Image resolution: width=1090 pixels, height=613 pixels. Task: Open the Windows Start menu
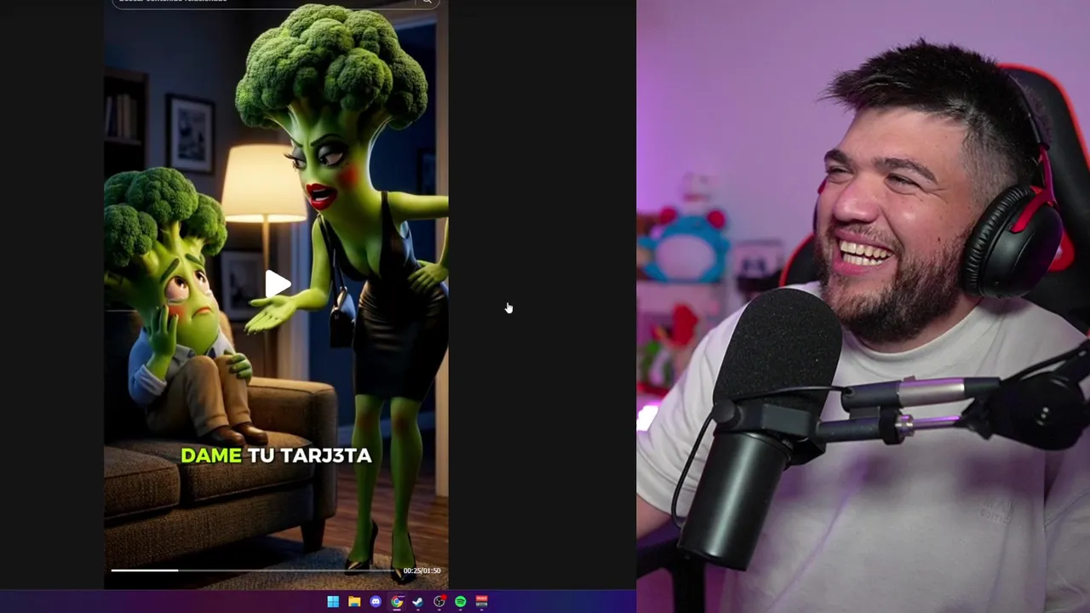pyautogui.click(x=333, y=602)
